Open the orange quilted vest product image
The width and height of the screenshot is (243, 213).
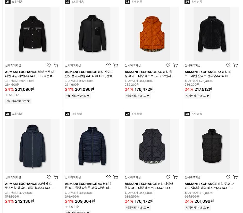(152, 34)
